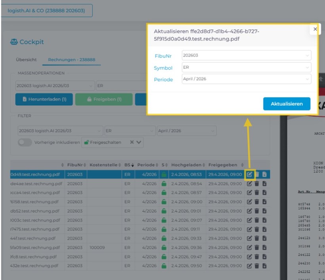Viewport: 325px width, 280px height.
Task: Delete the fc8.test.rechnung.pdf invoice
Action: [256, 257]
